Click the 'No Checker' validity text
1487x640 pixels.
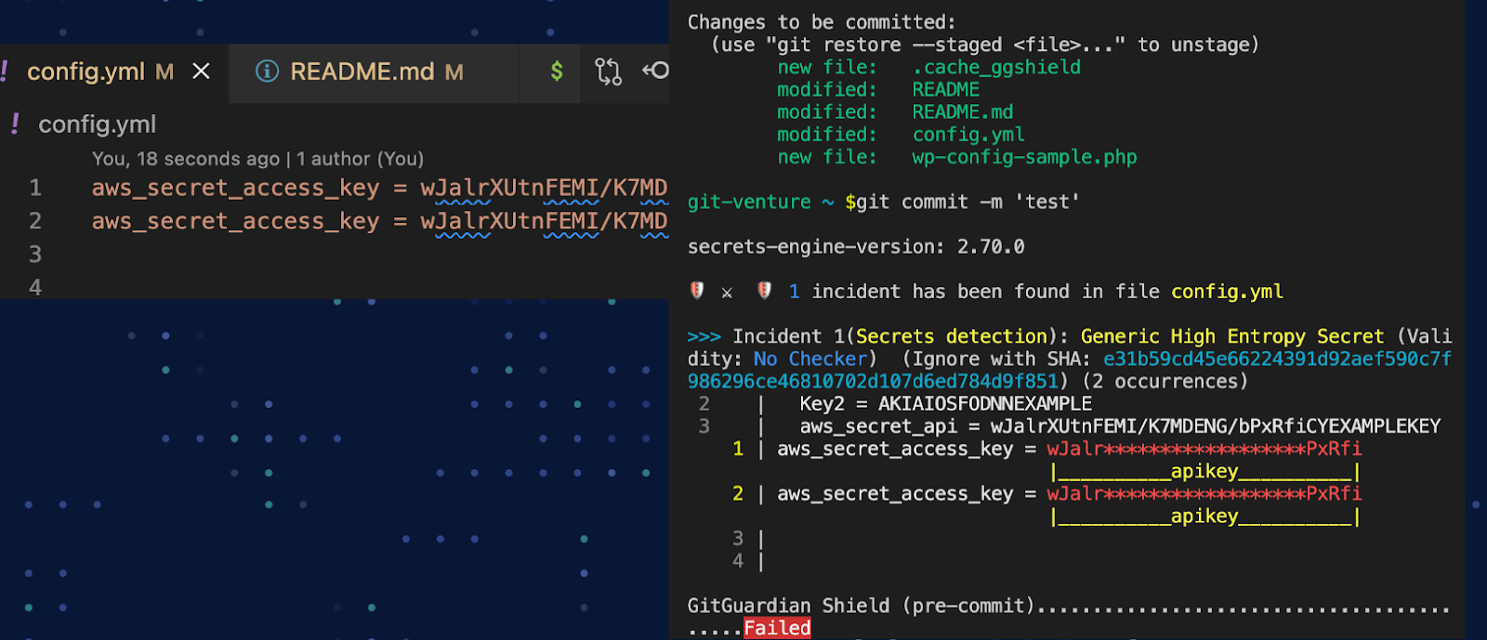coord(810,359)
